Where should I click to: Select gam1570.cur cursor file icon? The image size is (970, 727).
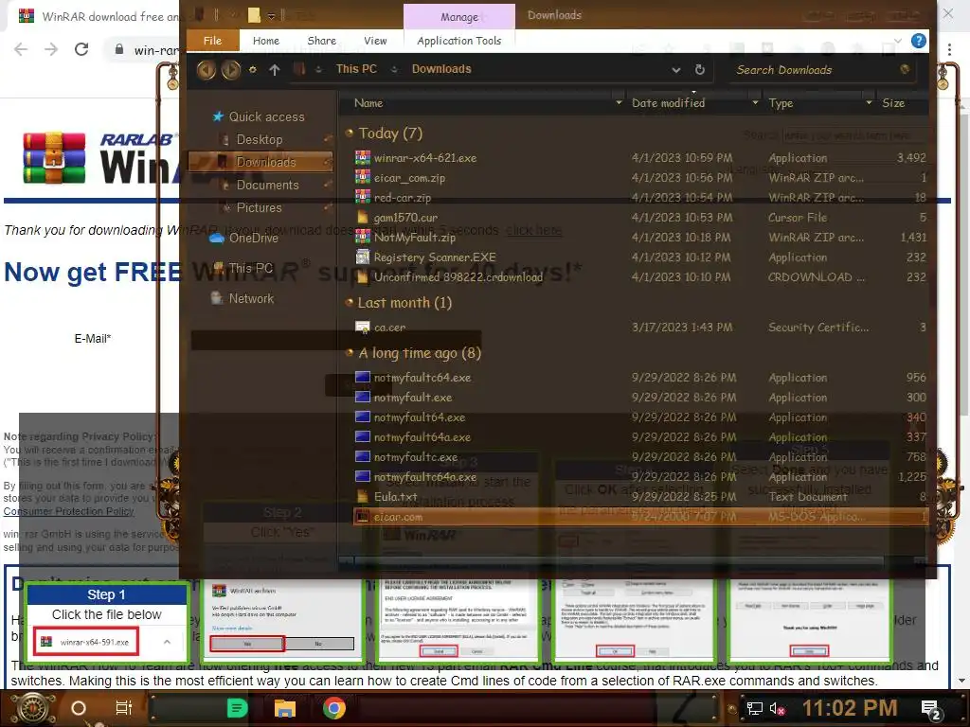(363, 217)
